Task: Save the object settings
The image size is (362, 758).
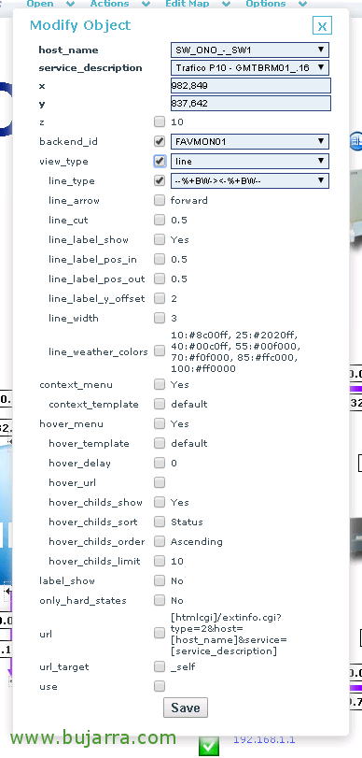Action: (x=186, y=708)
